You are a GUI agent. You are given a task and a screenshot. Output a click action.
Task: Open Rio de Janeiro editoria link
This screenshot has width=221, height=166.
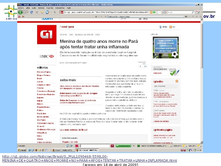[43, 117]
